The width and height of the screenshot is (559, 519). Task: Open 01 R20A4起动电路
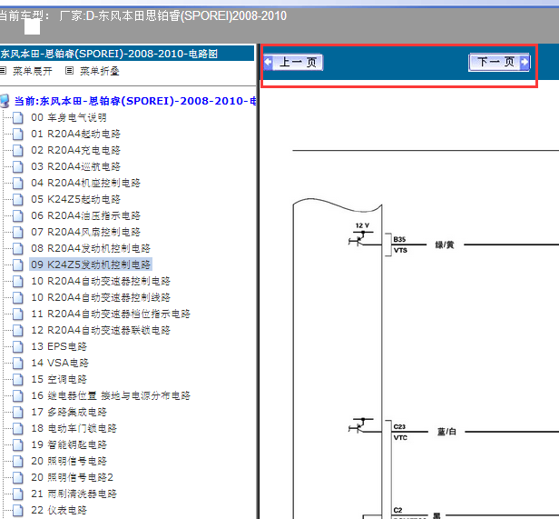75,134
